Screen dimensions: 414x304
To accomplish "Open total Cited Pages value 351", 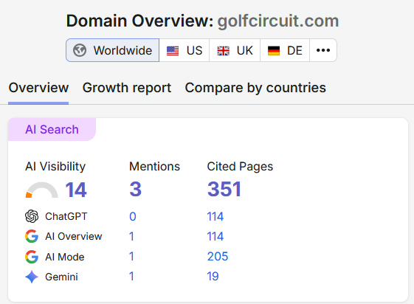I will coord(224,189).
